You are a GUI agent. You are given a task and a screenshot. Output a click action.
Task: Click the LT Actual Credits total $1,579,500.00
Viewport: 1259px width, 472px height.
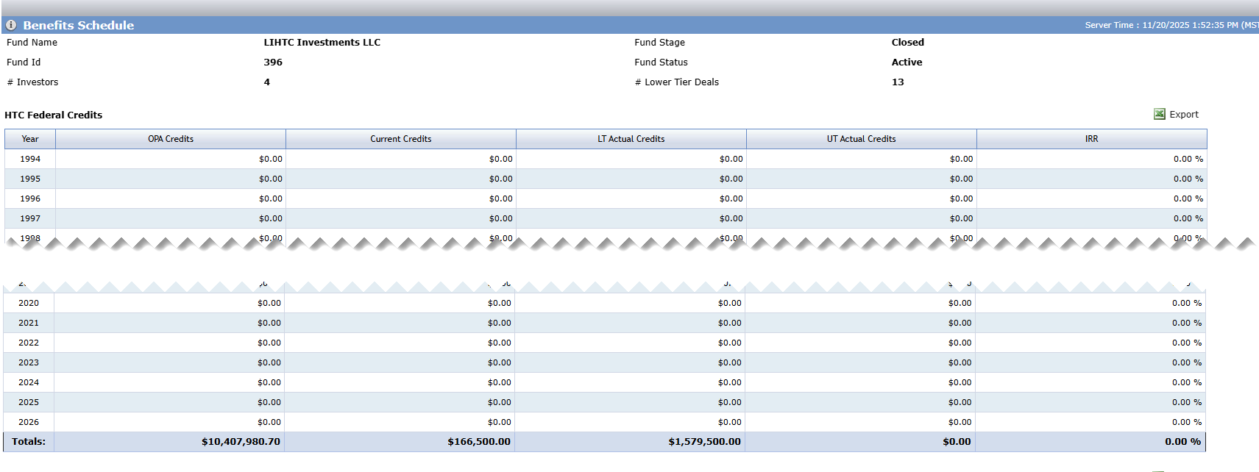pos(704,442)
